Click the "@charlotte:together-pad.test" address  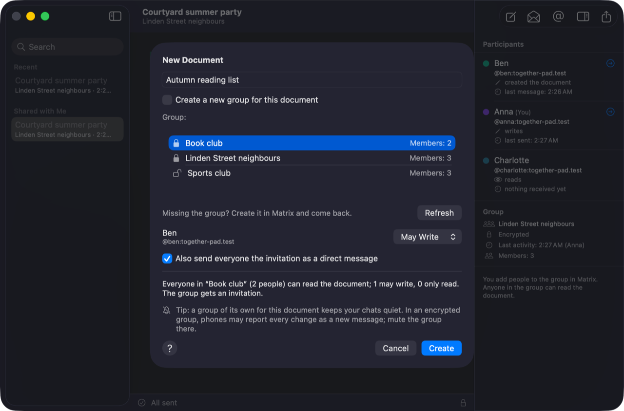538,170
